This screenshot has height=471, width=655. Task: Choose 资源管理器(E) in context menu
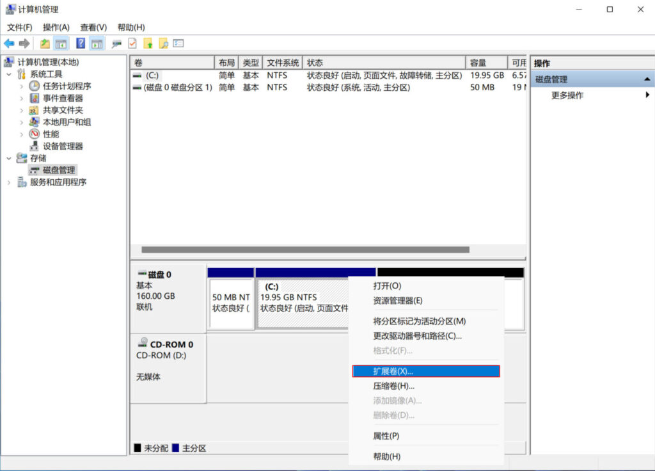click(x=426, y=301)
